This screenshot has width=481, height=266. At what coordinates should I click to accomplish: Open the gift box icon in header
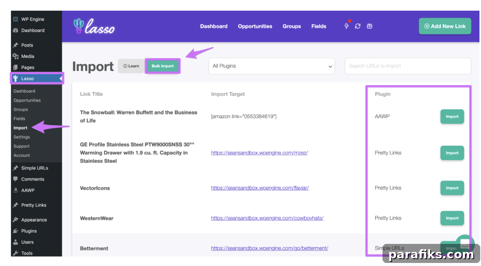tap(370, 26)
